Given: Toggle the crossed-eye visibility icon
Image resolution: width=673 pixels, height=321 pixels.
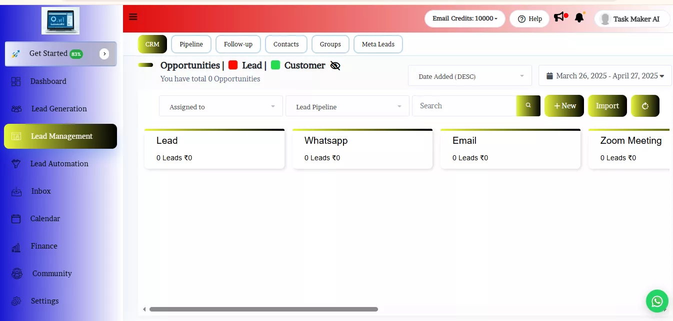Looking at the screenshot, I should 335,65.
